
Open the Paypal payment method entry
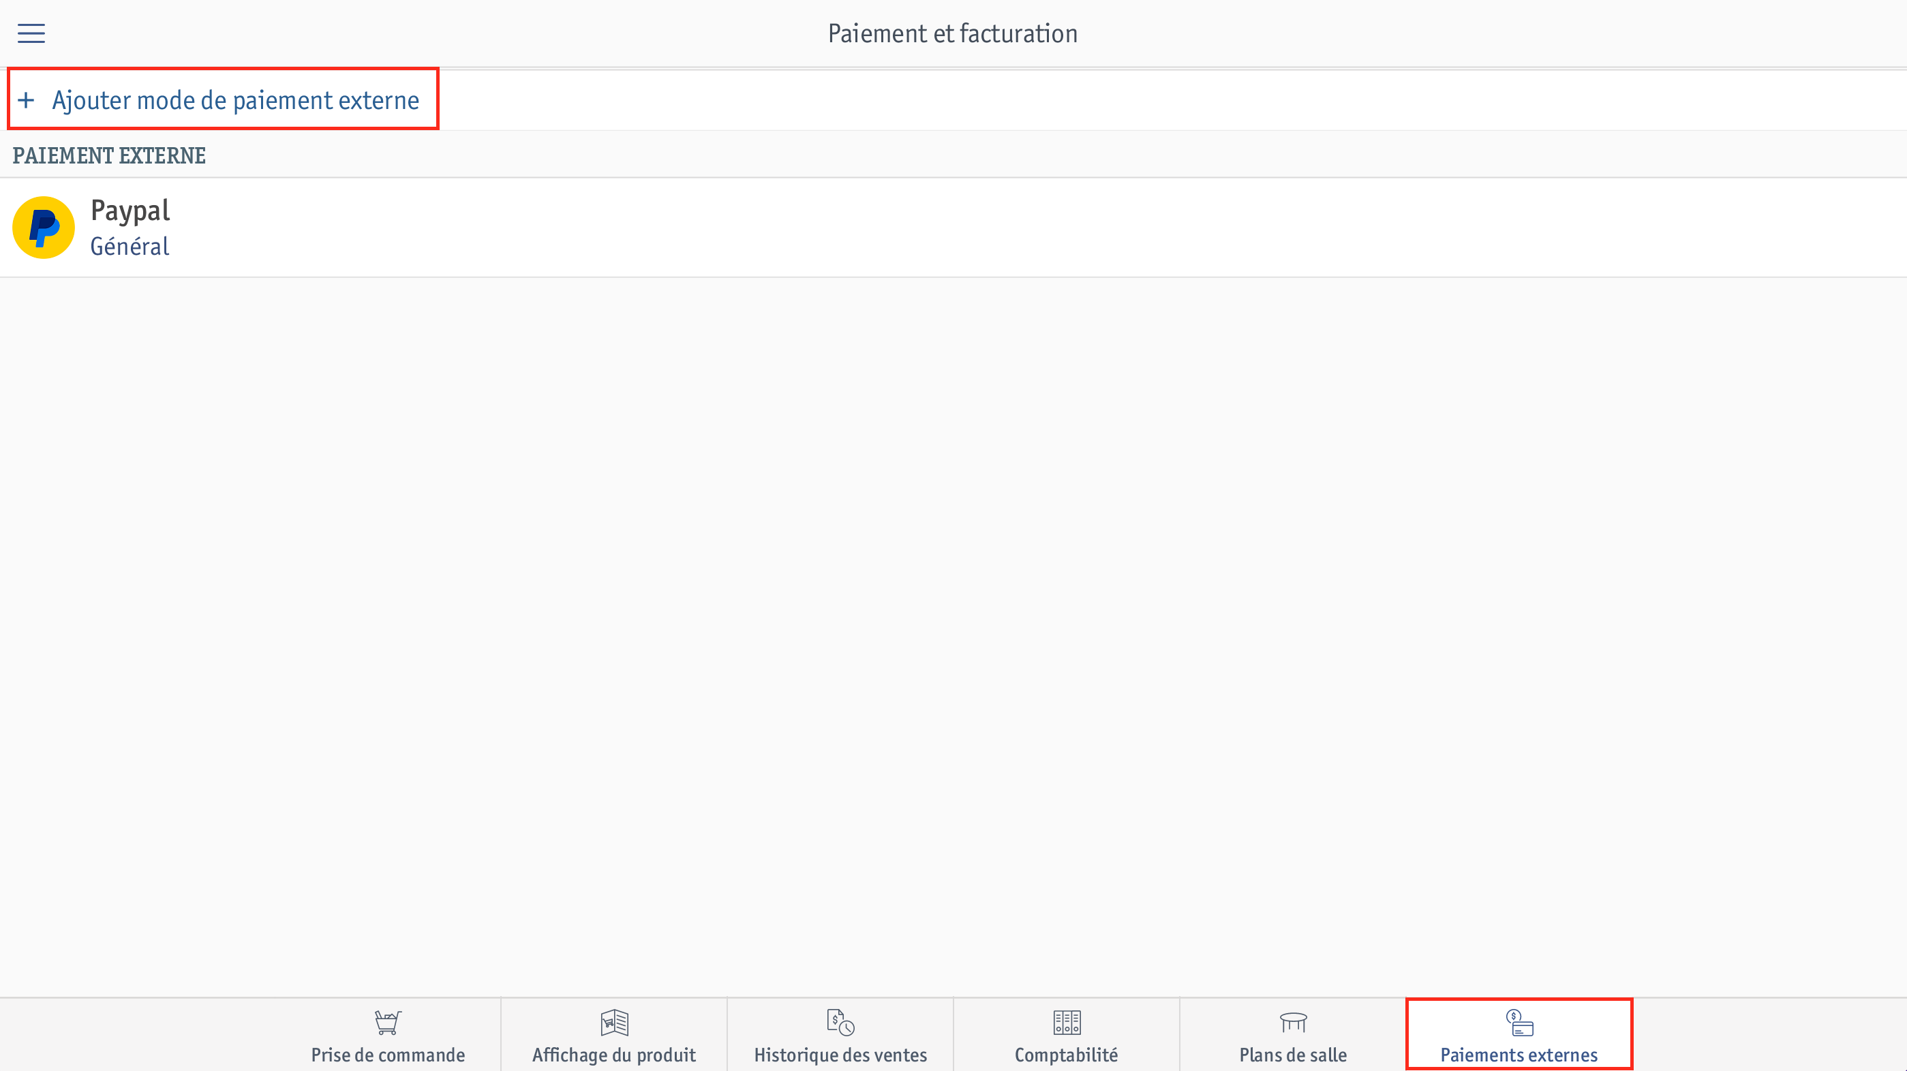point(953,228)
